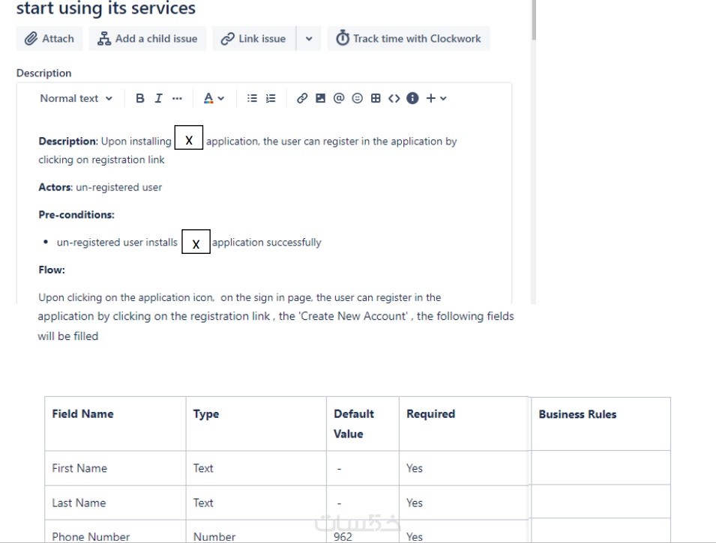
Task: Expand the insert plus menu
Action: 436,98
